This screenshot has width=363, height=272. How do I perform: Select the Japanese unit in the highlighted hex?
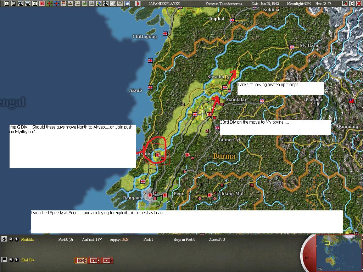tap(210, 114)
